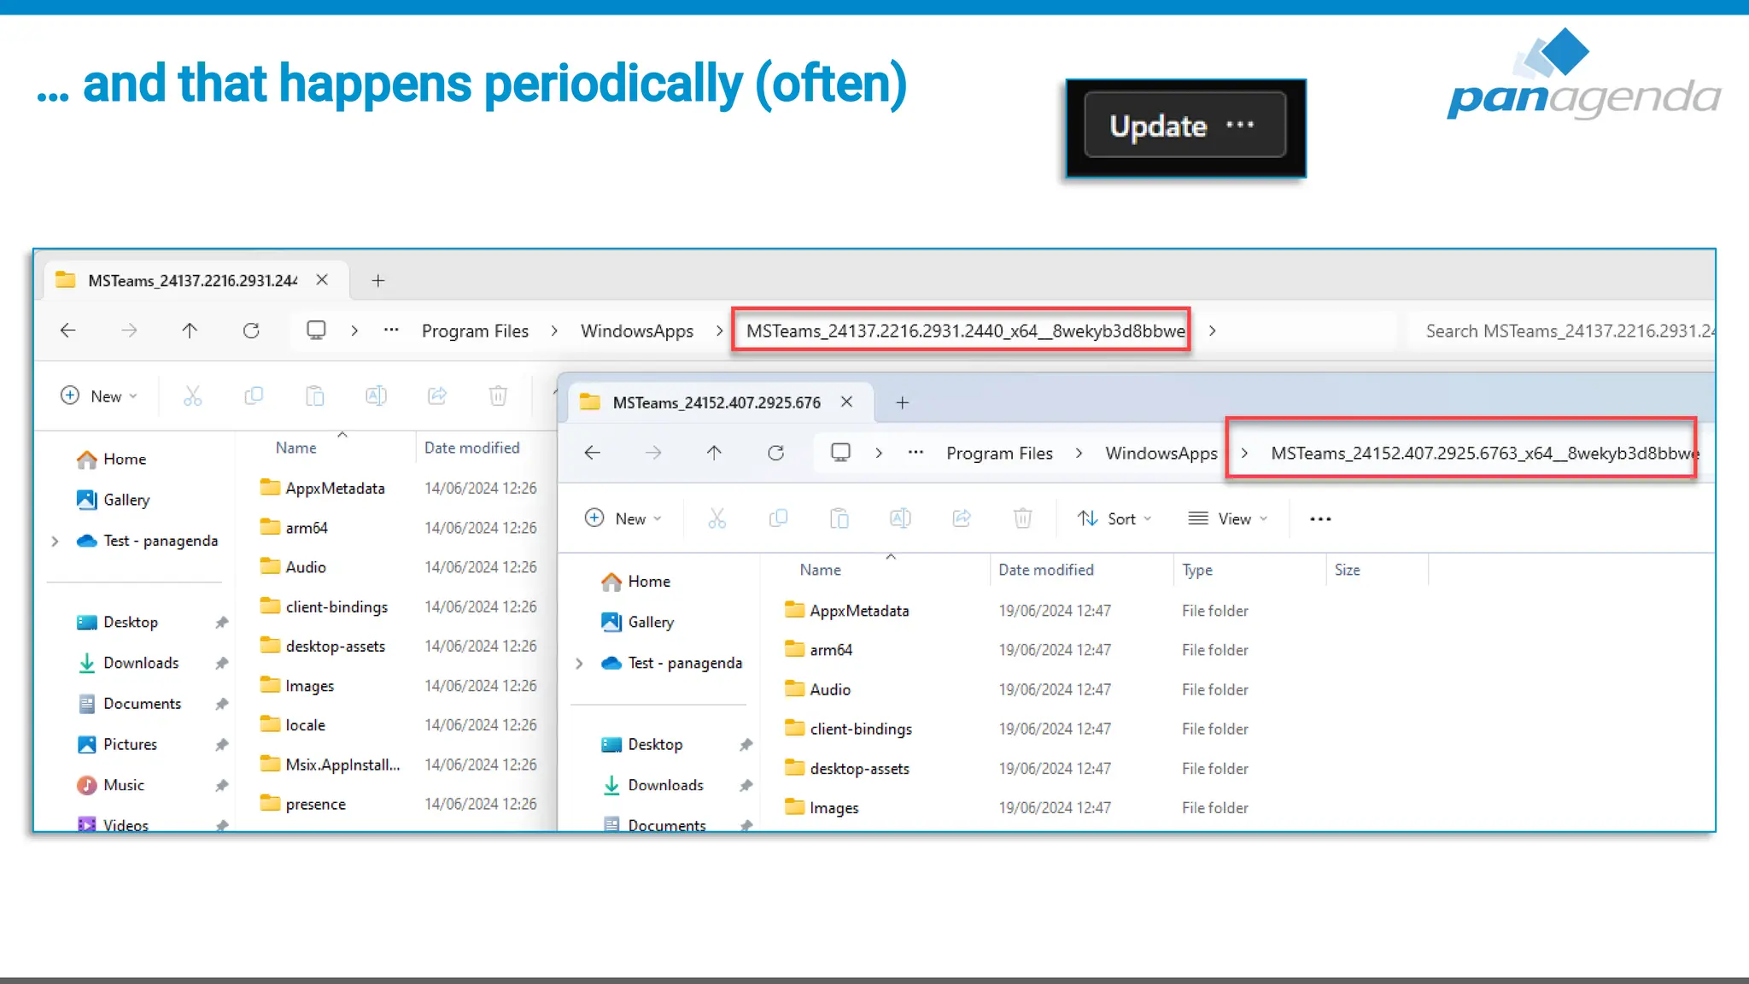Click the Share icon in front window toolbar
Viewport: 1749px width, 984px height.
click(x=962, y=518)
